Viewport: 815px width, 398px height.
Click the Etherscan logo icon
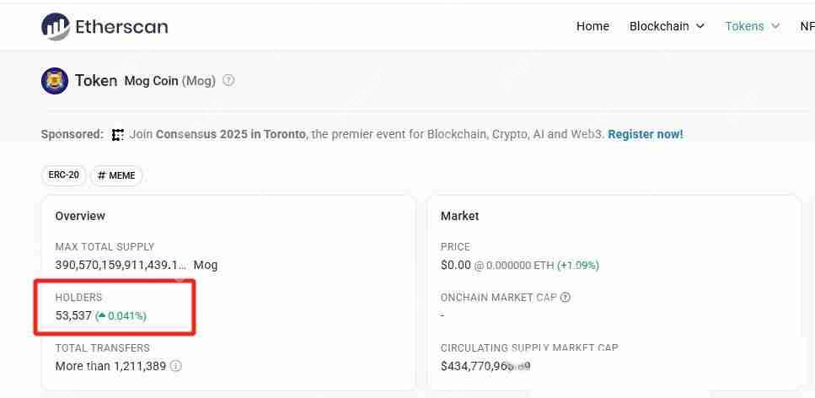click(56, 26)
